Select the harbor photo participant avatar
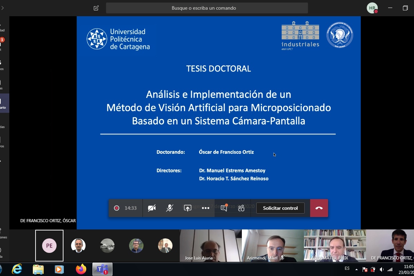The image size is (414, 276). click(x=107, y=246)
